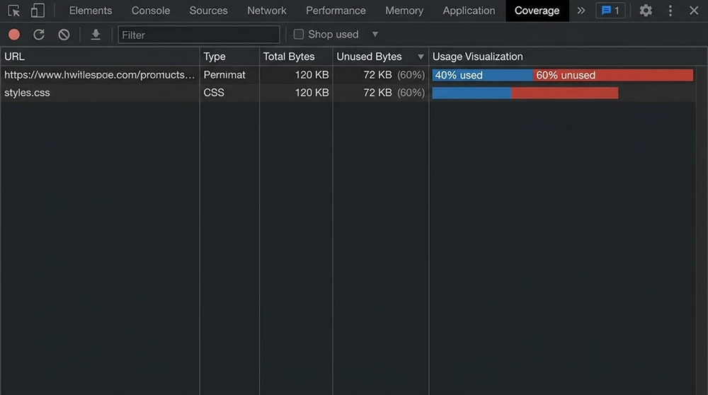Click the CSS type cell
The width and height of the screenshot is (708, 395).
[214, 93]
